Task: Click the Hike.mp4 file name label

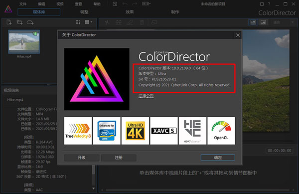Action: tap(24, 56)
